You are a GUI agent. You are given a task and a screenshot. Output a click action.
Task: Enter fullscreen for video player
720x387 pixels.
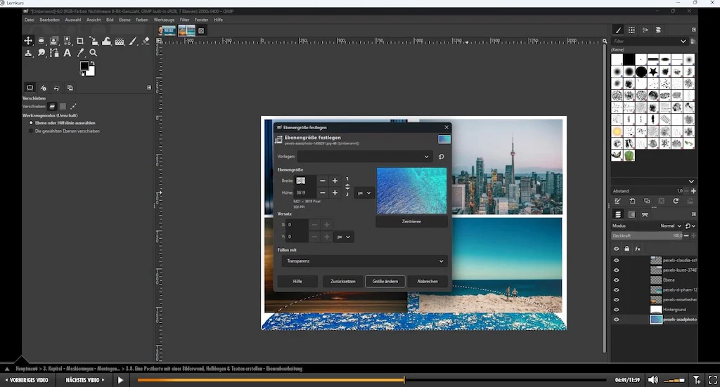(x=713, y=380)
